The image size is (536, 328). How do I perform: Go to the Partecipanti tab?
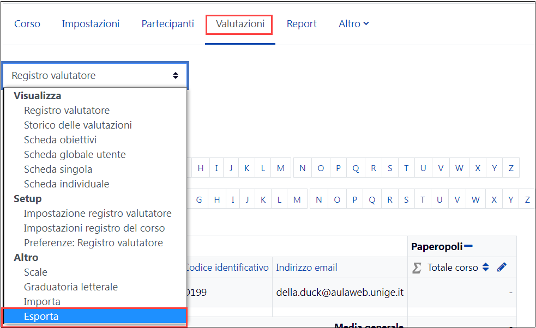pyautogui.click(x=167, y=23)
